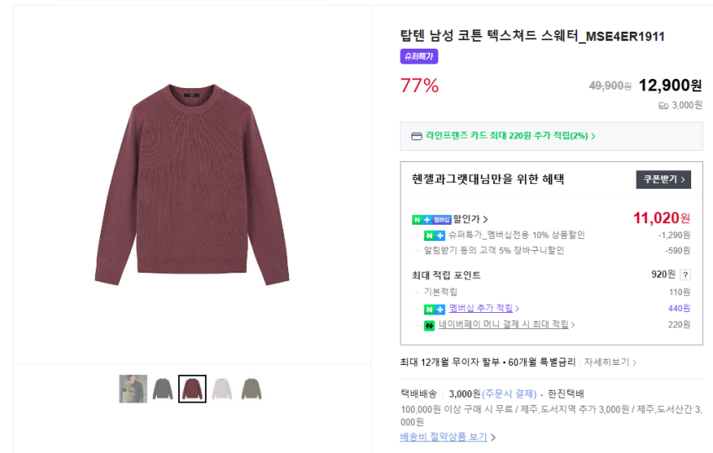Select the model photo thumbnail
Viewport: 713px width, 453px height.
[x=133, y=388]
